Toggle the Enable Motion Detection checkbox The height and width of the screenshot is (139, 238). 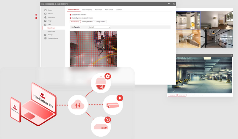71,15
